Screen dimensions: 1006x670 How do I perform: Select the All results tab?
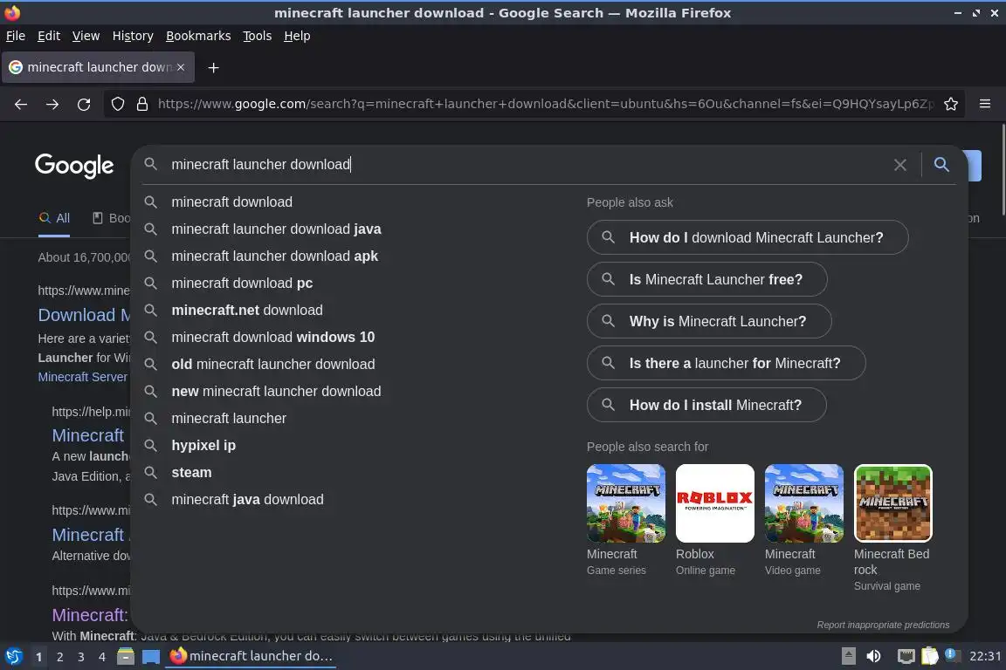tap(54, 218)
